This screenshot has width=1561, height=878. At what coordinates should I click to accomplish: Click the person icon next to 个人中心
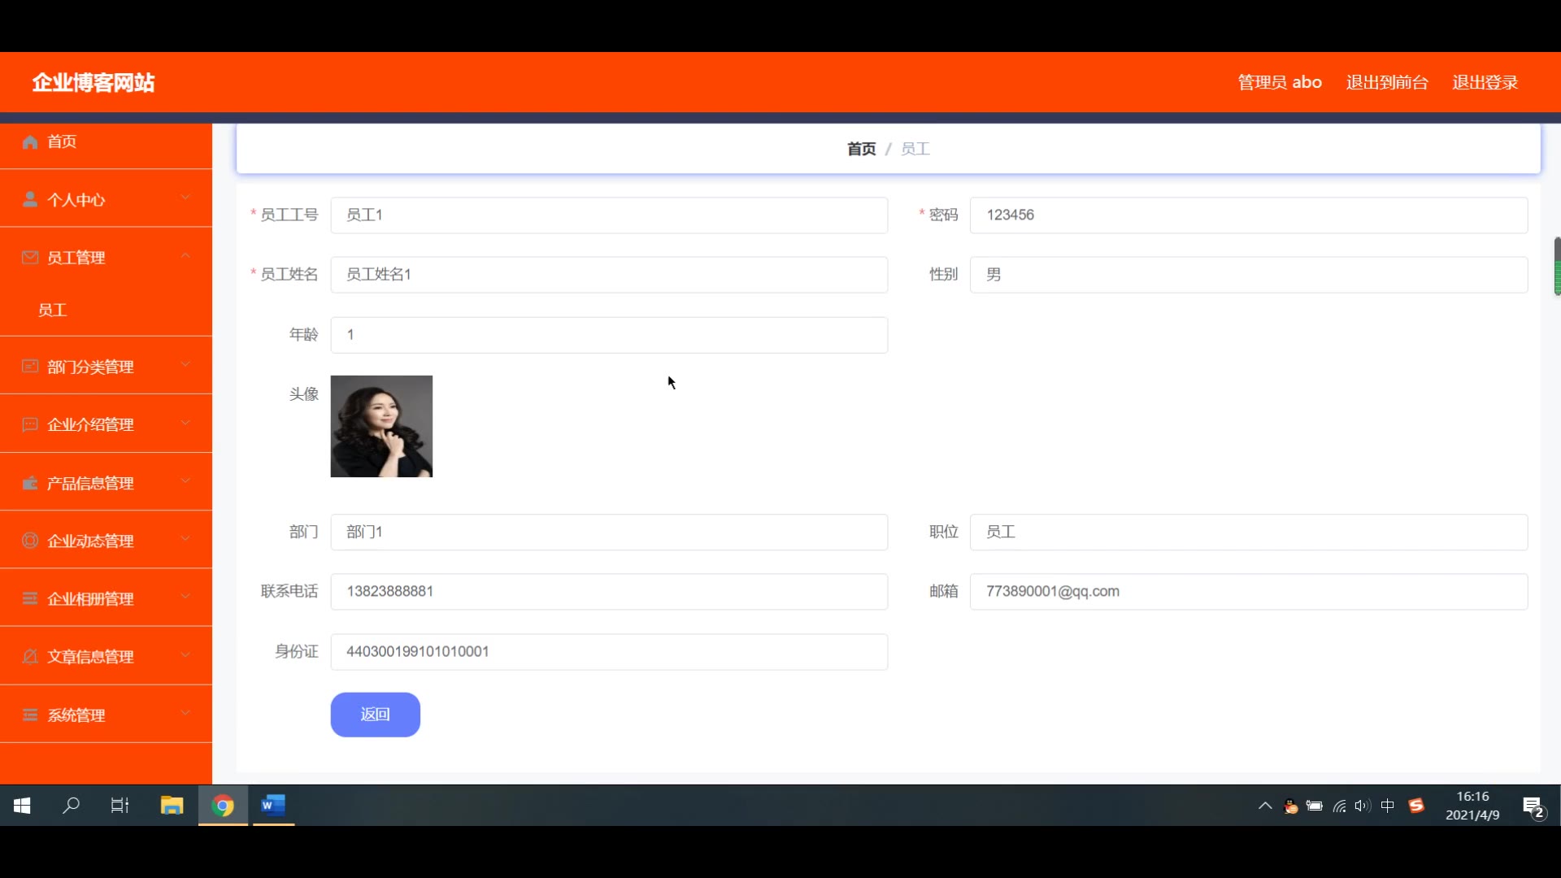(30, 200)
